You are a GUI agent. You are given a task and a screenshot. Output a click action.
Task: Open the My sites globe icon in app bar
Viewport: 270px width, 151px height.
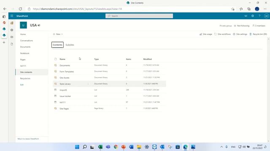point(12,30)
